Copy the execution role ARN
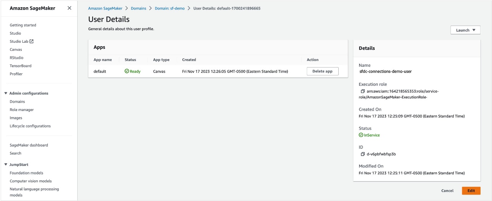Image resolution: width=492 pixels, height=201 pixels. (x=363, y=92)
